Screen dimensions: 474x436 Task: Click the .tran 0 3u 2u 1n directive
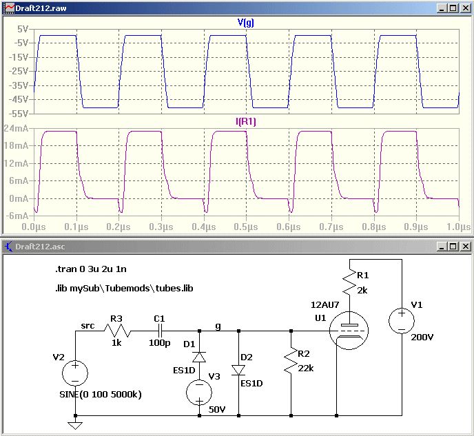pyautogui.click(x=91, y=269)
